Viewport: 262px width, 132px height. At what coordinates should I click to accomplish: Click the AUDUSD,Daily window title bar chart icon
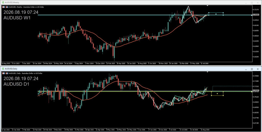tap(3, 69)
